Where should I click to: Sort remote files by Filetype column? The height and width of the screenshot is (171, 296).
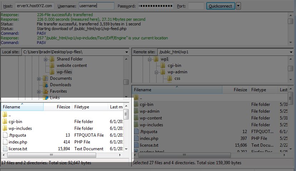263,89
